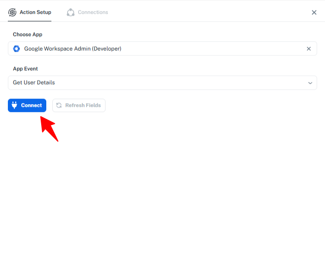Click the Google Workspace Admin hexagon icon
Image resolution: width=325 pixels, height=263 pixels.
(x=17, y=49)
